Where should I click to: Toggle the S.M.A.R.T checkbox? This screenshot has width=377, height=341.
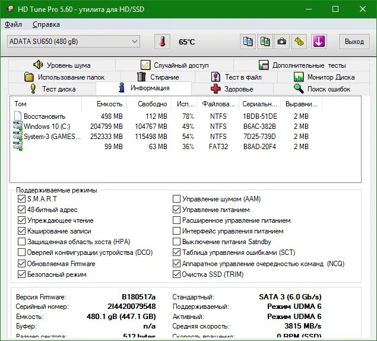click(21, 199)
